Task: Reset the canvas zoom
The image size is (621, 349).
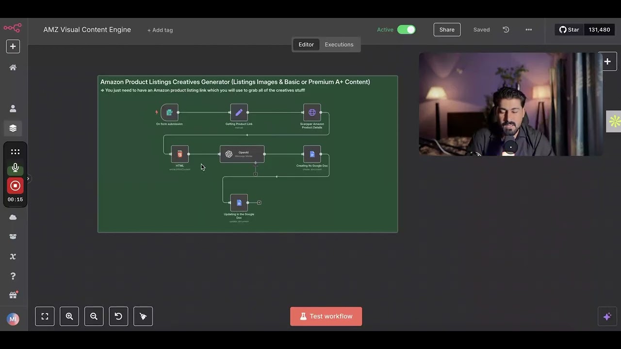Action: pyautogui.click(x=118, y=317)
